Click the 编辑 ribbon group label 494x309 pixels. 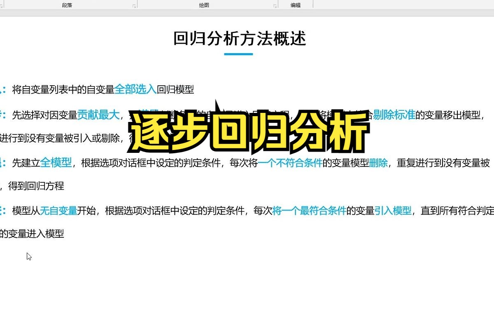tap(296, 5)
